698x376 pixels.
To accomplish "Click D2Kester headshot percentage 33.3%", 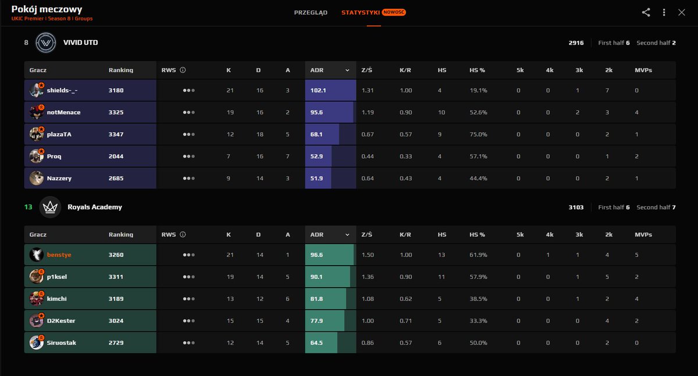I will pyautogui.click(x=478, y=321).
